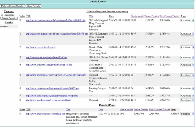Click the title Brewing Compost Tea
Viewport: 195px width, 127px height.
pyautogui.click(x=98, y=90)
